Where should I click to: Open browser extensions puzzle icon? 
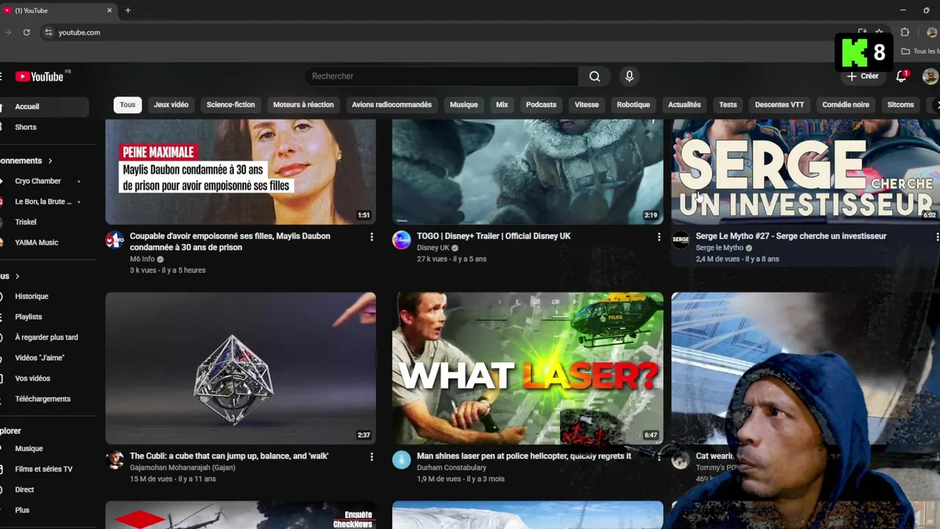pyautogui.click(x=905, y=32)
